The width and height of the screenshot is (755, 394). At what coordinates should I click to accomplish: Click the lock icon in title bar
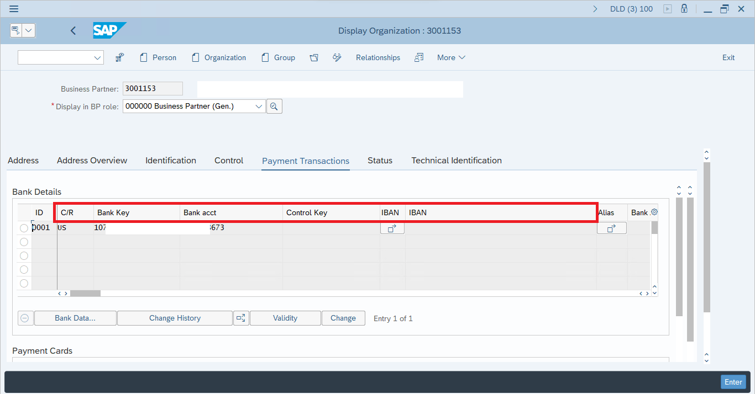(x=684, y=9)
